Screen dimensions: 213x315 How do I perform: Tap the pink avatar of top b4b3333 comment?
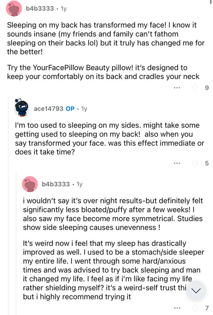pyautogui.click(x=14, y=9)
